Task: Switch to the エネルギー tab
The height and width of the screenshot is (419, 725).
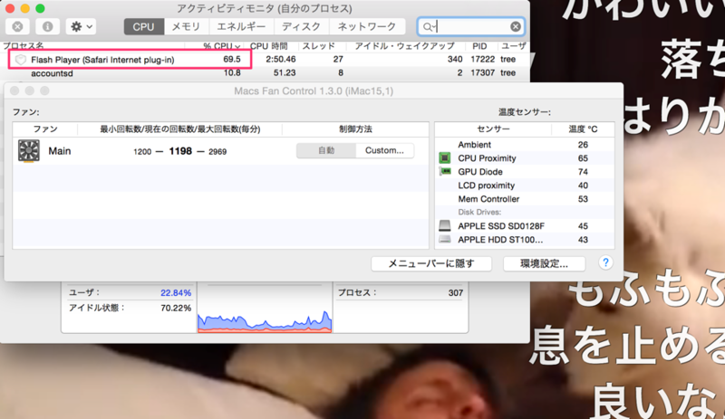Action: [x=241, y=27]
